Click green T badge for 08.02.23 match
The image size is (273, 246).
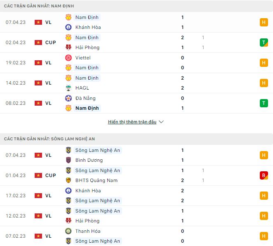coord(264,103)
